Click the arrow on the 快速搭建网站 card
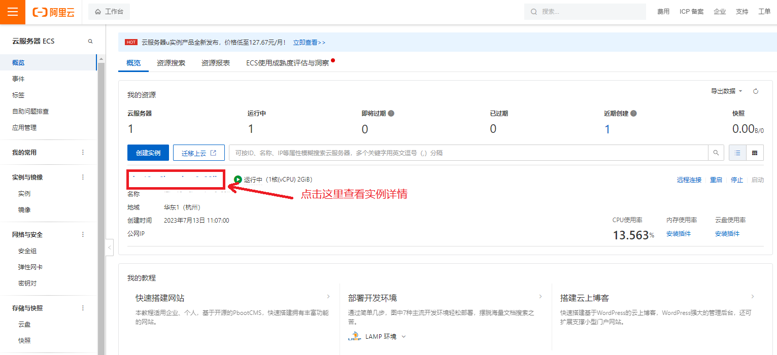 click(328, 296)
